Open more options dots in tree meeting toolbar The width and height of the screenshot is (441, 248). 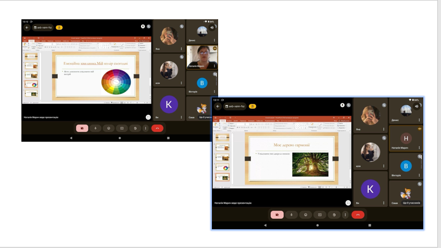pos(345,214)
